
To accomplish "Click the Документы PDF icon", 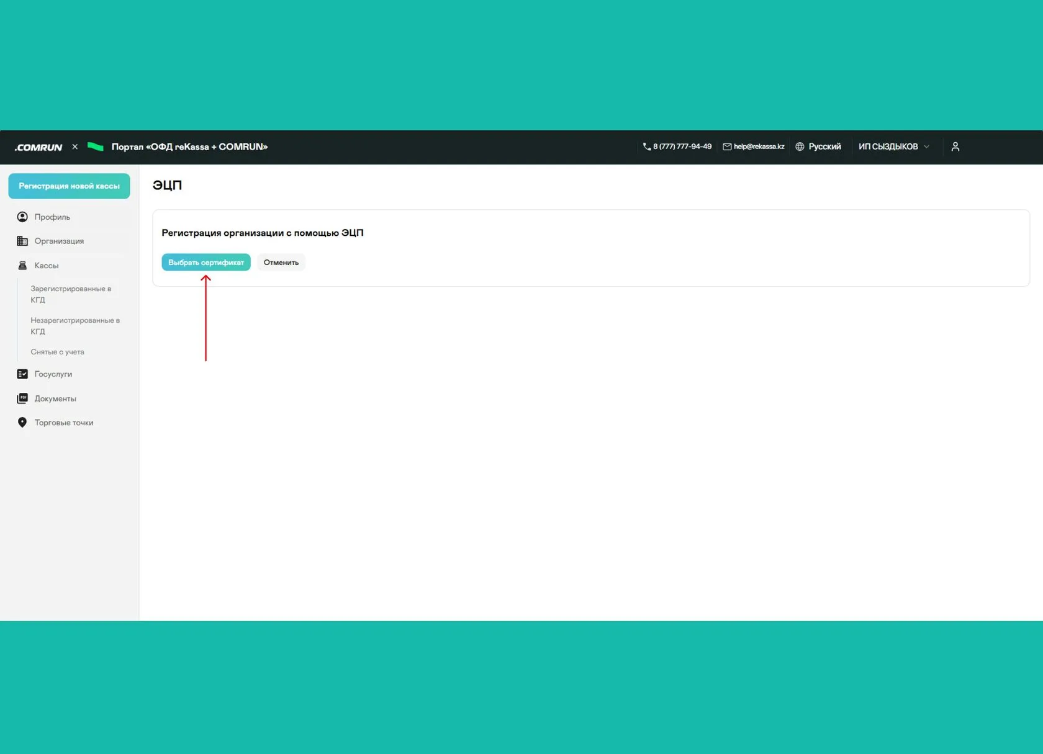I will [x=22, y=398].
